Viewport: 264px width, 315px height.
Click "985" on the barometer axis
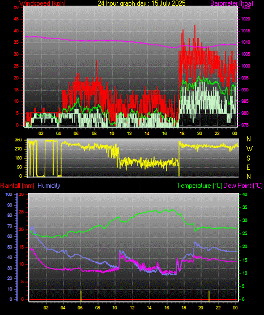[x=245, y=101]
